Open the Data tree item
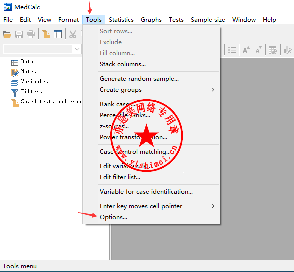The width and height of the screenshot is (294, 272). [x=27, y=62]
